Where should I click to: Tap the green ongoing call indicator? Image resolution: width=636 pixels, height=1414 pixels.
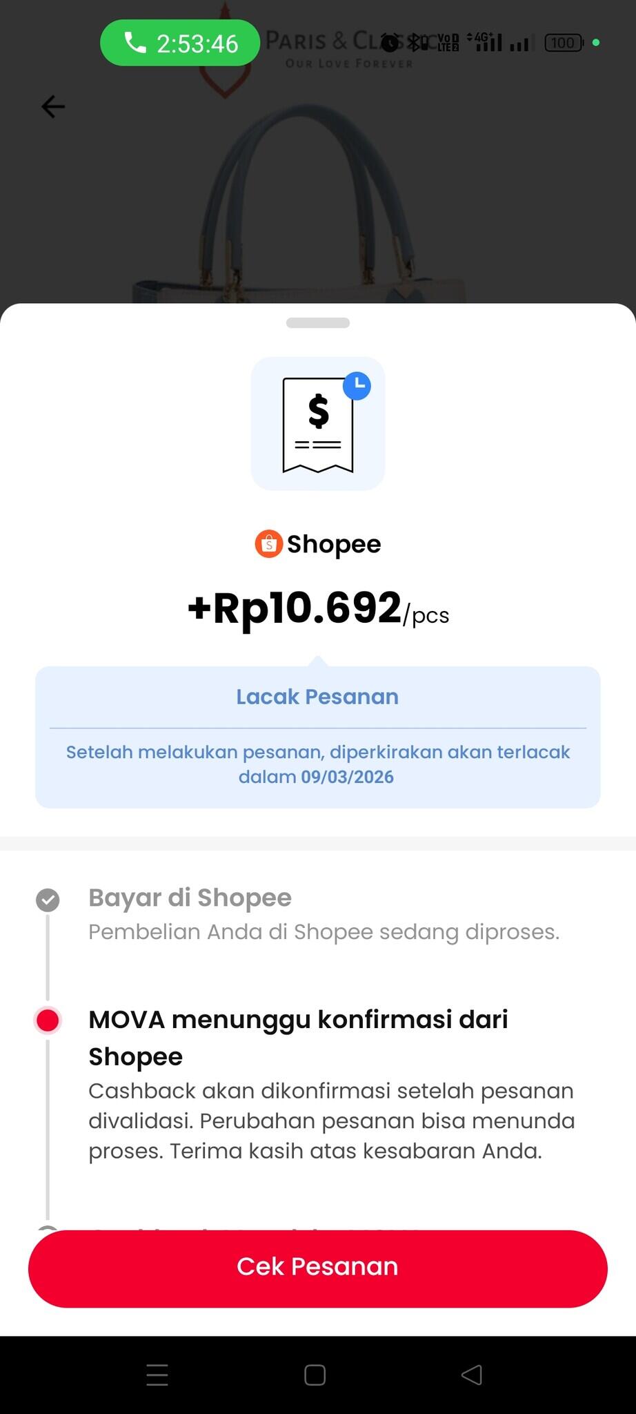(x=180, y=43)
